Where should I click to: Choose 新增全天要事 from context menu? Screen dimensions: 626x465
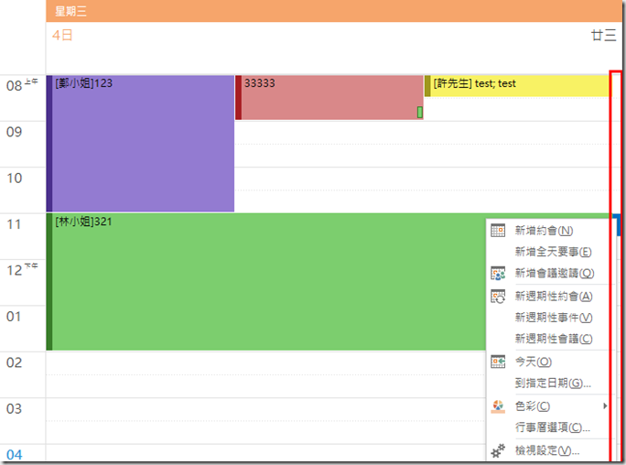(552, 252)
